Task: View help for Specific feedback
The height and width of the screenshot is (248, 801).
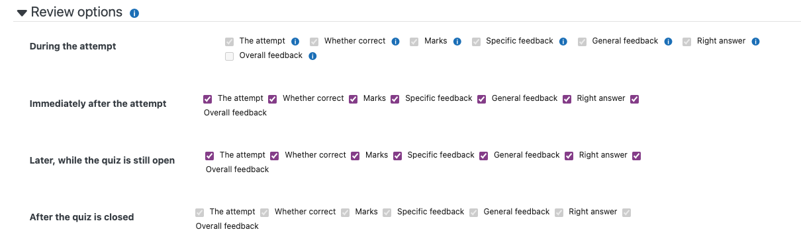Action: 563,42
